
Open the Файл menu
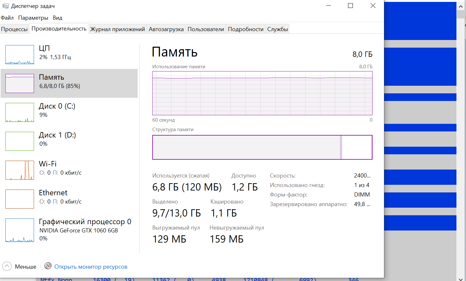pos(7,18)
